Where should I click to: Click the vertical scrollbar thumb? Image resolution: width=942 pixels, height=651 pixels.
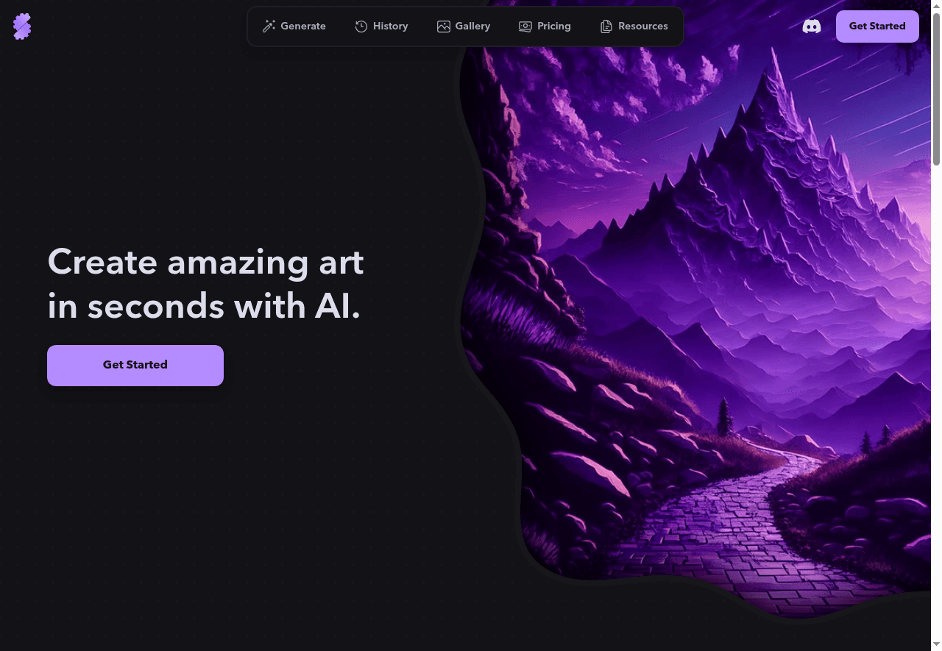pyautogui.click(x=936, y=88)
